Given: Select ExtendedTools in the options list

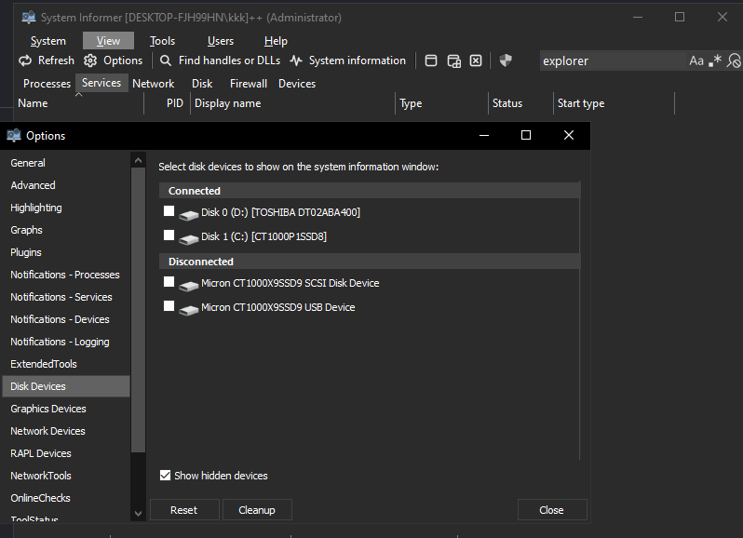Looking at the screenshot, I should [x=66, y=364].
